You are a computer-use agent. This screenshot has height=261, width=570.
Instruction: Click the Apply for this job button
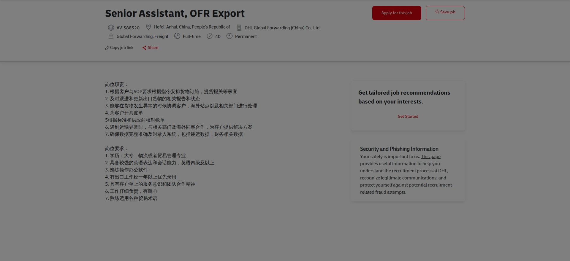[x=397, y=13]
